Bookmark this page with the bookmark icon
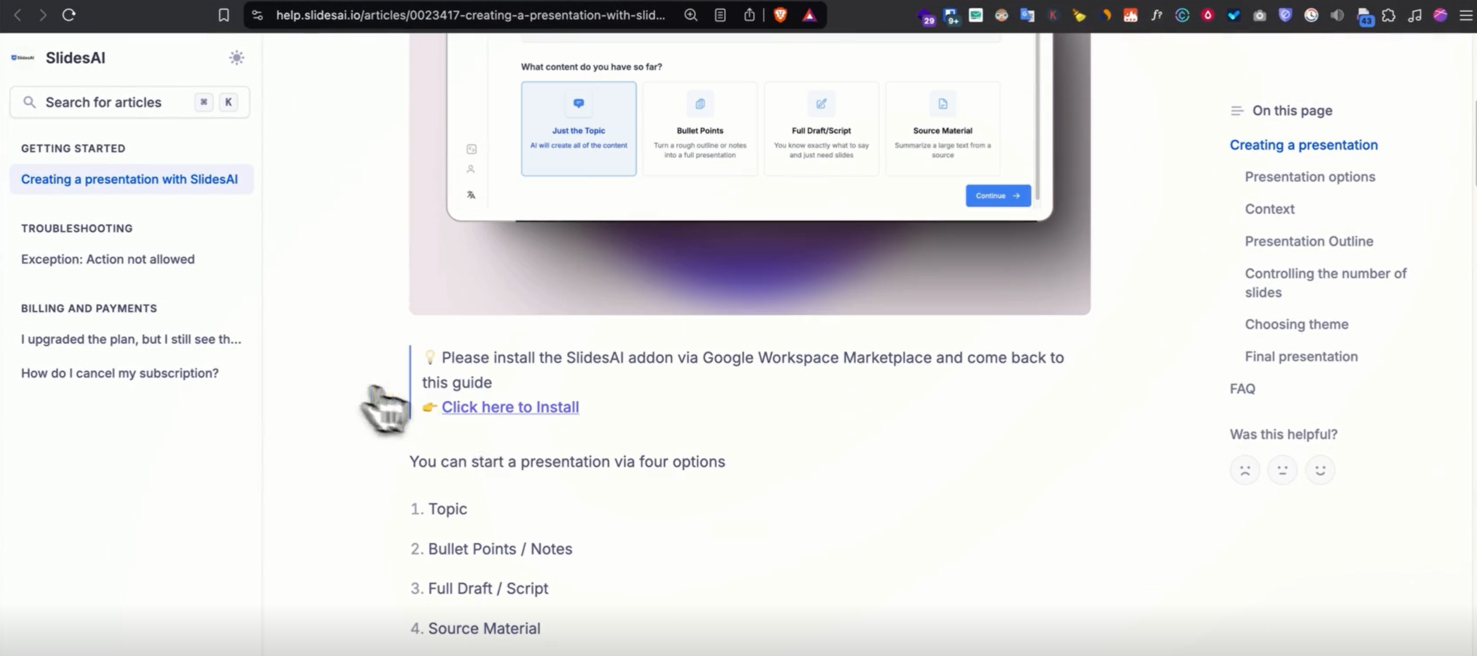The height and width of the screenshot is (656, 1477). pyautogui.click(x=224, y=15)
